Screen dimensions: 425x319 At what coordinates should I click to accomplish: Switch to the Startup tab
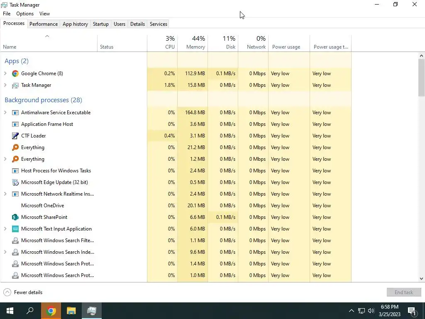coord(101,24)
